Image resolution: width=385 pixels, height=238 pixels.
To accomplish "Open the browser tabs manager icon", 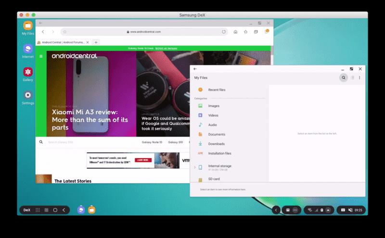I will [256, 32].
